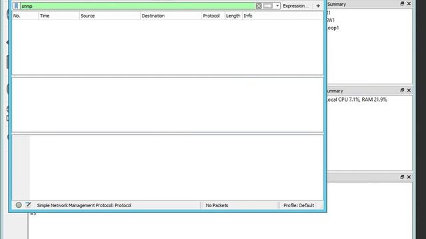
Task: Undock the top Summary panel
Action: [402, 3]
